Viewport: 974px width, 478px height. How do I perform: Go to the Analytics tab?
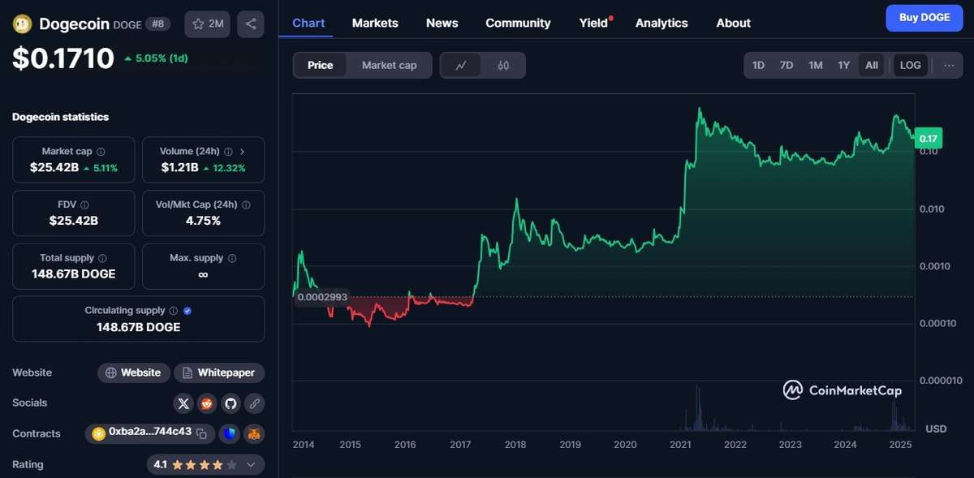[662, 23]
